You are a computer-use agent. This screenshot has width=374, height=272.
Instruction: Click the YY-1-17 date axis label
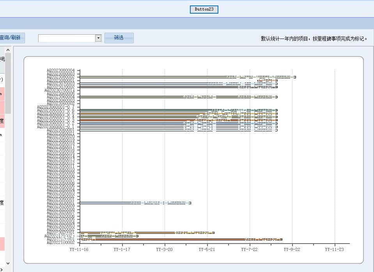122,249
